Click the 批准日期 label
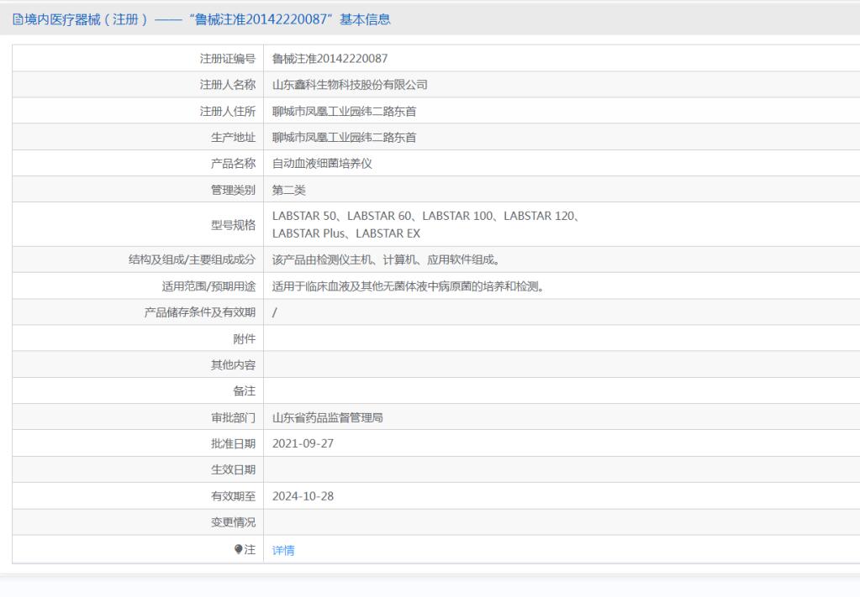 [233, 443]
